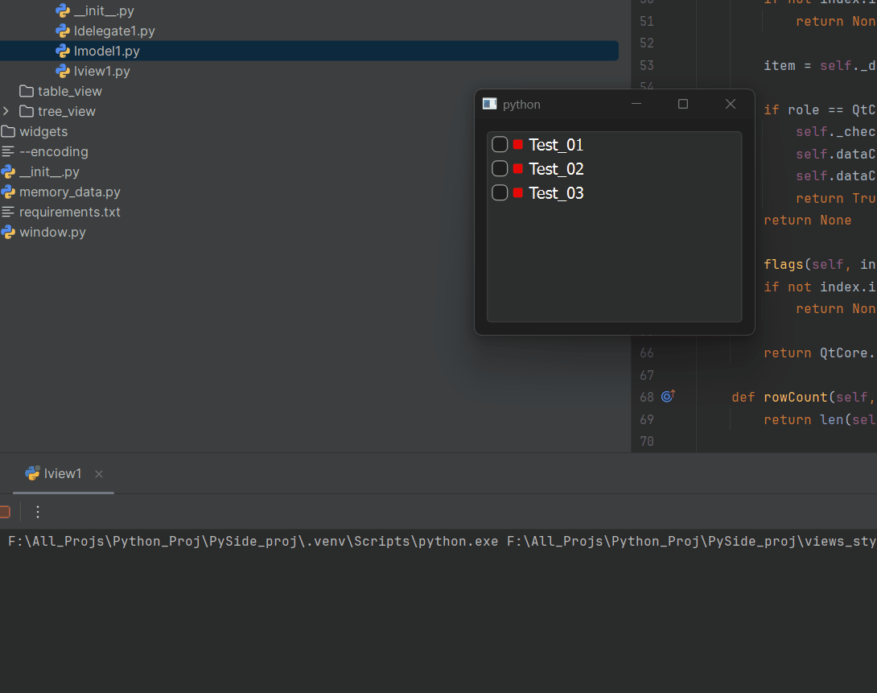Check the Test_01 checkbox
The height and width of the screenshot is (693, 877).
coord(500,144)
